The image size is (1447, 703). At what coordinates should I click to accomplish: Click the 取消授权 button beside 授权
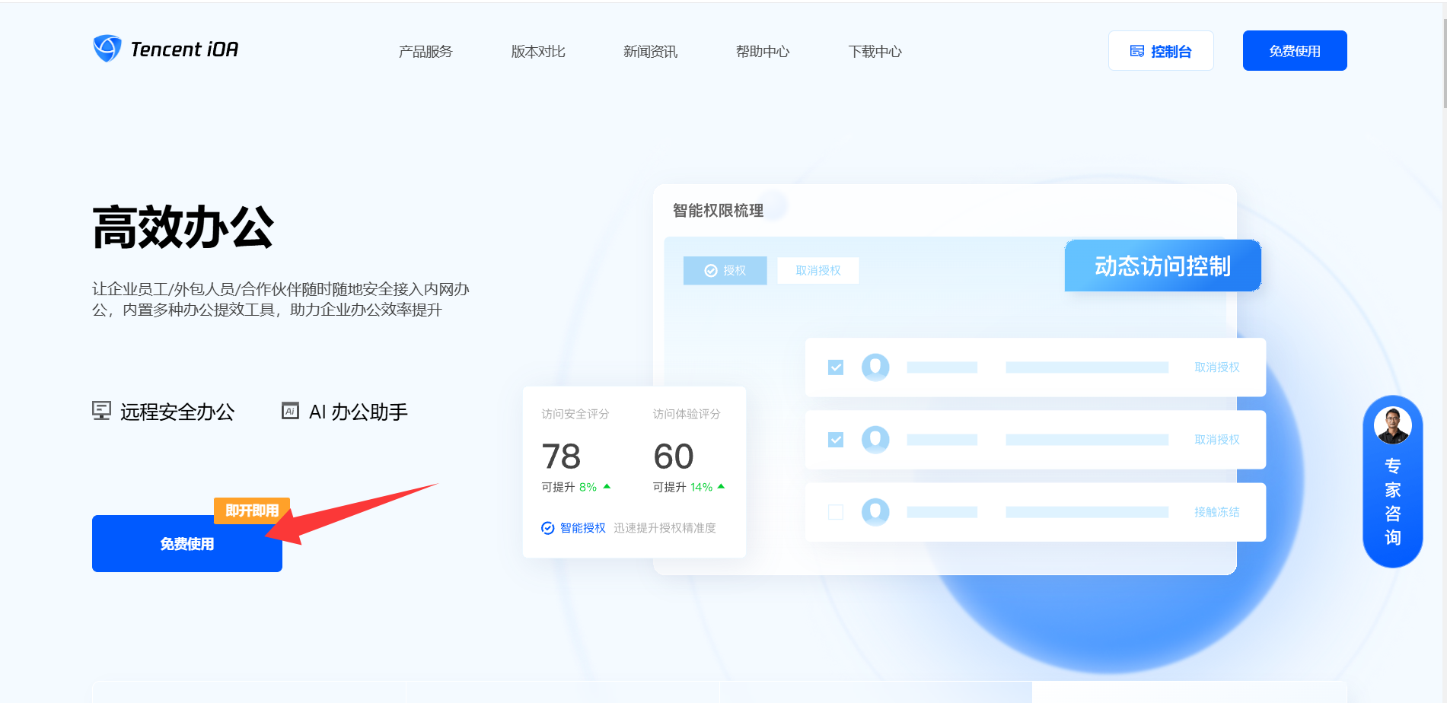818,271
